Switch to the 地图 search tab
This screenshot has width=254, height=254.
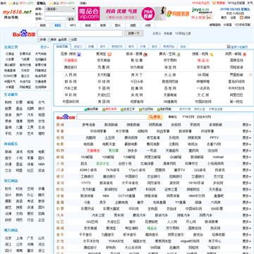[133, 25]
